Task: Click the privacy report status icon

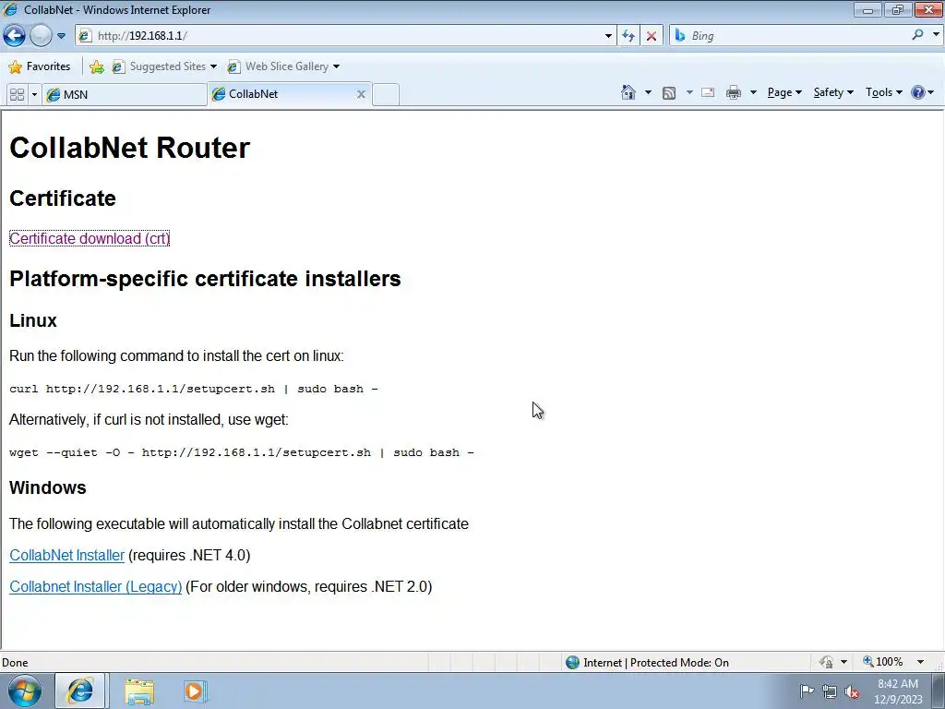Action: (826, 662)
